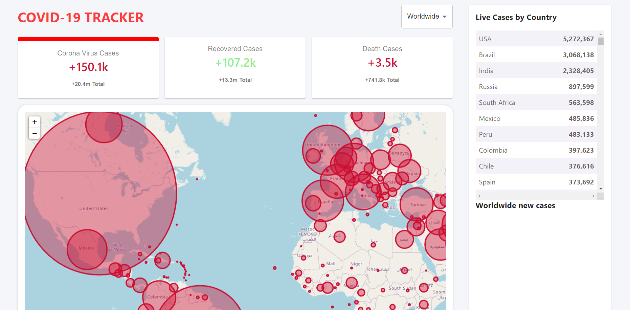
Task: Click the map zoom in button
Action: (x=34, y=122)
